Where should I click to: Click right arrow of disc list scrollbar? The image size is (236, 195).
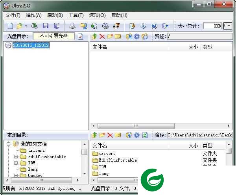tap(229, 126)
